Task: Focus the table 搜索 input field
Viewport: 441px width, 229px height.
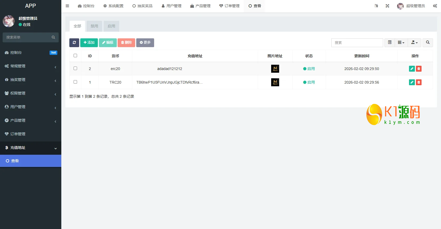Action: point(357,43)
